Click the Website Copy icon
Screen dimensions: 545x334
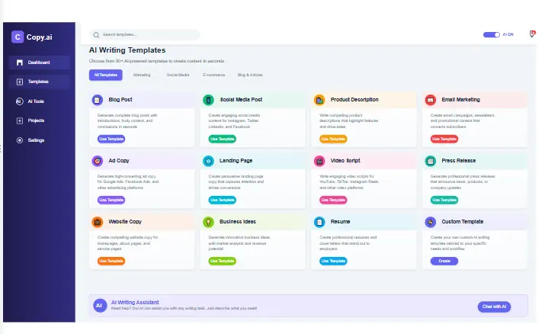pyautogui.click(x=98, y=222)
